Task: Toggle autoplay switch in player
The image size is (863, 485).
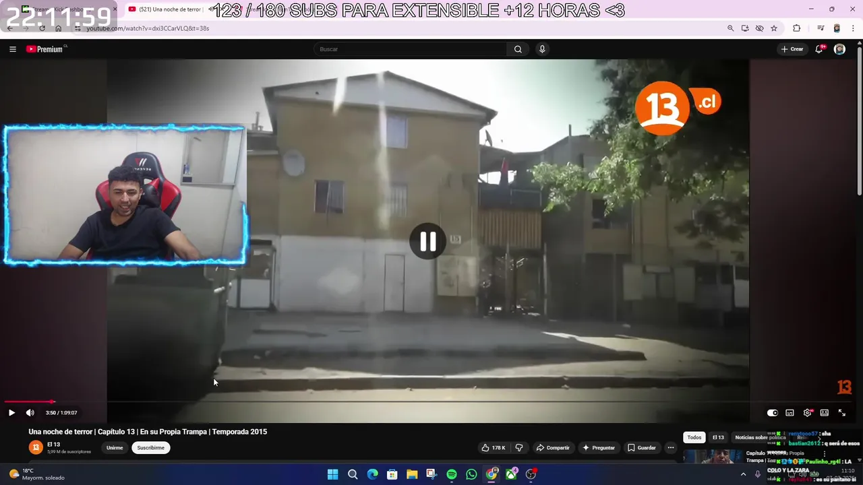Action: (773, 413)
